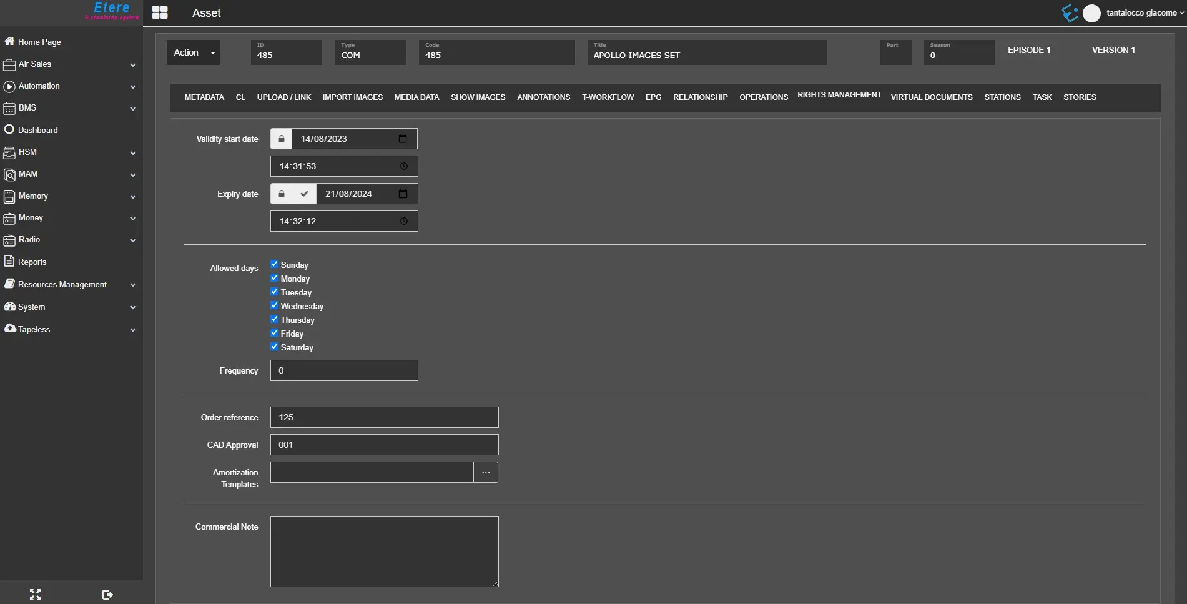Browse Amortization Templates with ellipsis button
Screen dimensions: 1187x604
click(x=486, y=472)
